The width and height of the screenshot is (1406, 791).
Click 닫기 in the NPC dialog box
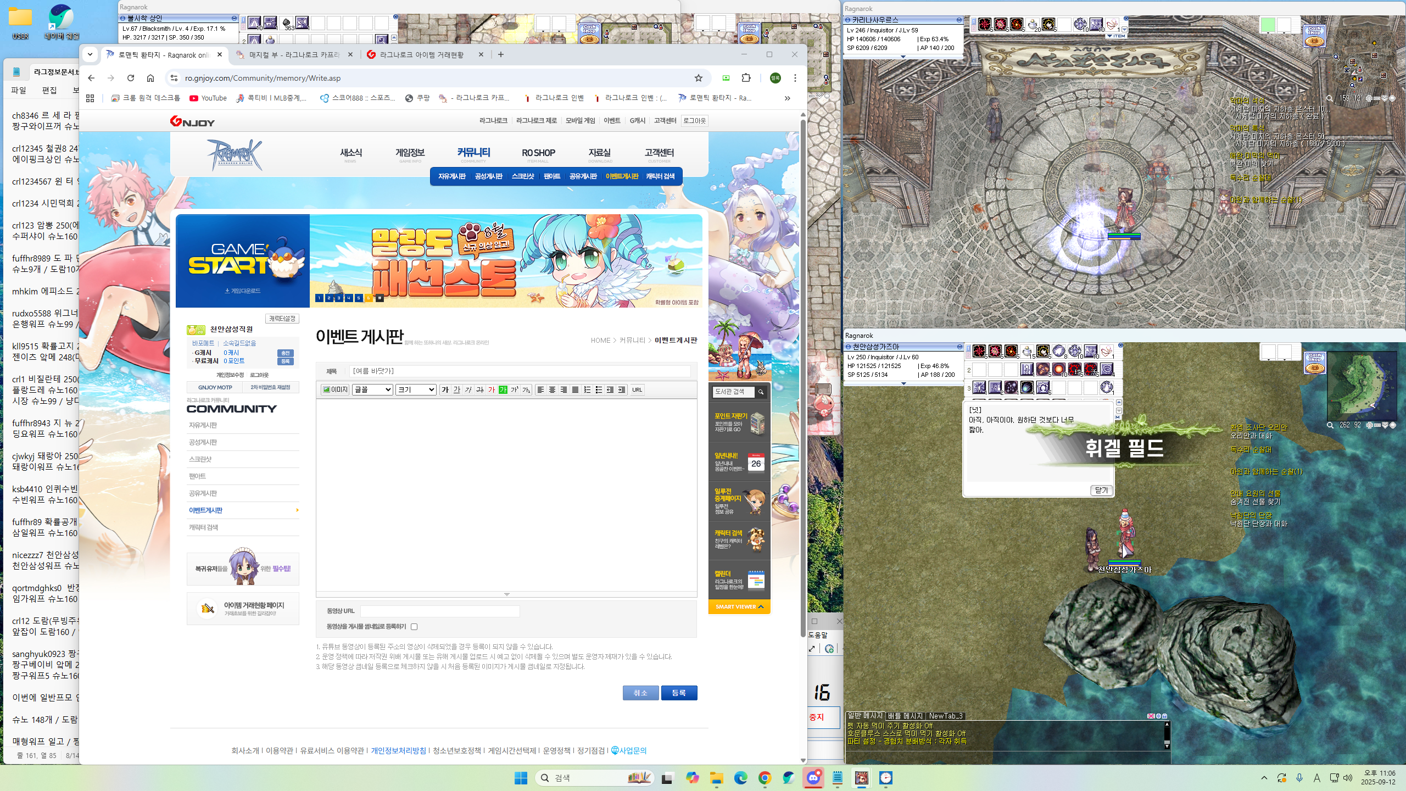[x=1101, y=490]
